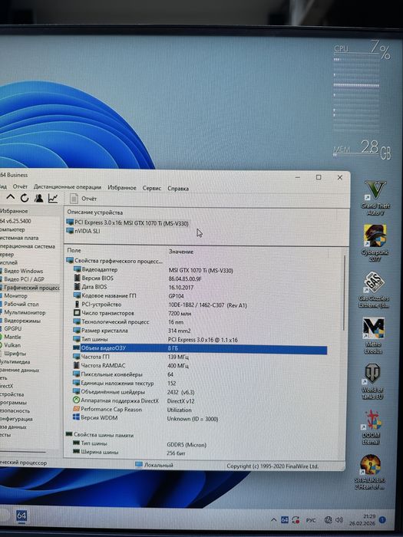Click the volume speaker tray icon
This screenshot has width=403, height=537.
339,520
